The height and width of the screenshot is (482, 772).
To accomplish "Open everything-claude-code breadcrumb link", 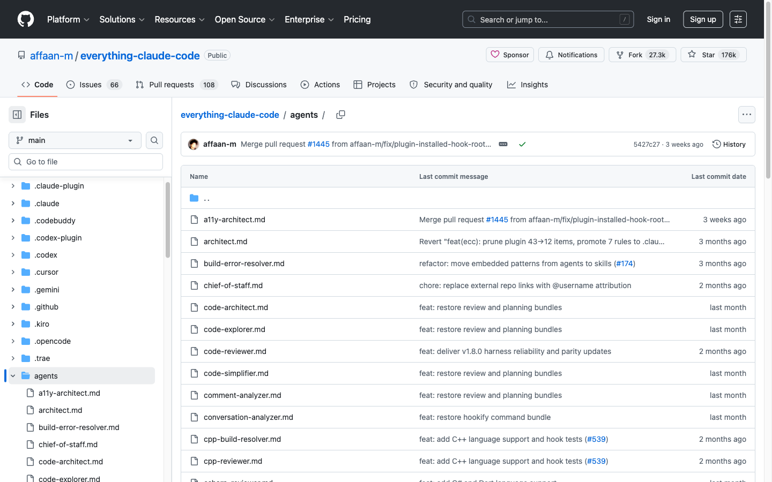I will click(x=230, y=115).
